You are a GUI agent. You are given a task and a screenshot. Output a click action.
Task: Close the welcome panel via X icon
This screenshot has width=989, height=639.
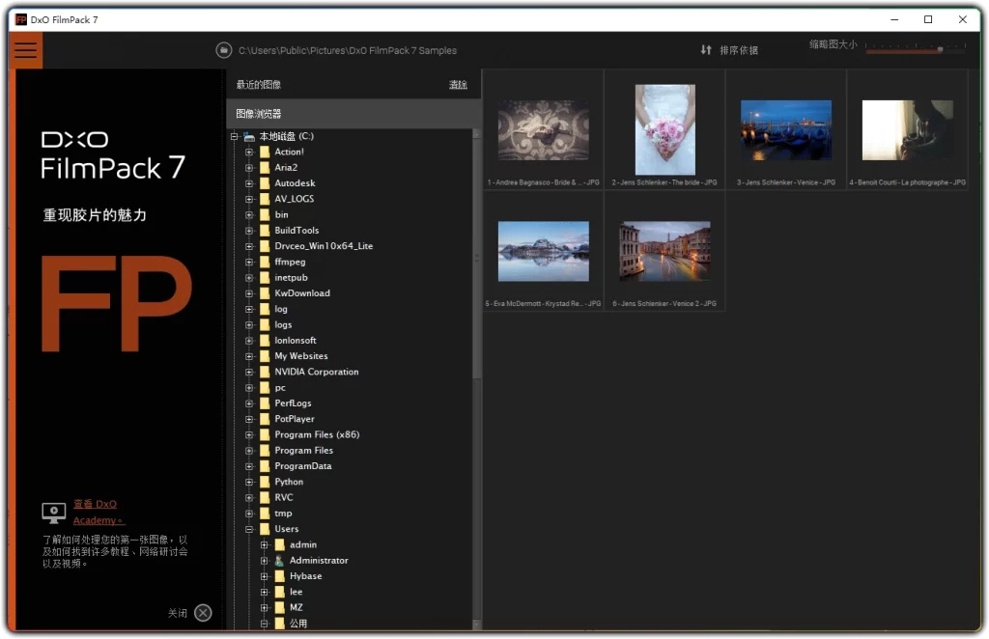click(203, 613)
